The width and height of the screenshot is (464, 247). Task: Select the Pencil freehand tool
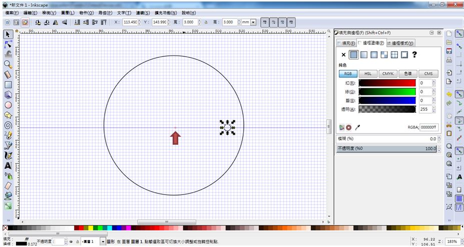(8, 135)
